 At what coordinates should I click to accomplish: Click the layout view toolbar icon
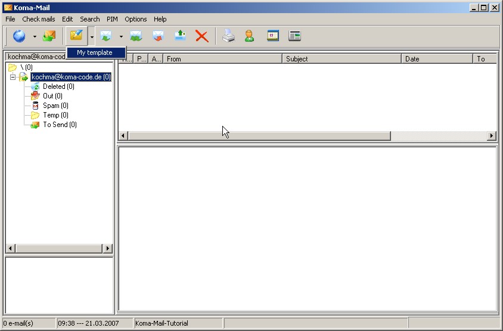coord(294,36)
